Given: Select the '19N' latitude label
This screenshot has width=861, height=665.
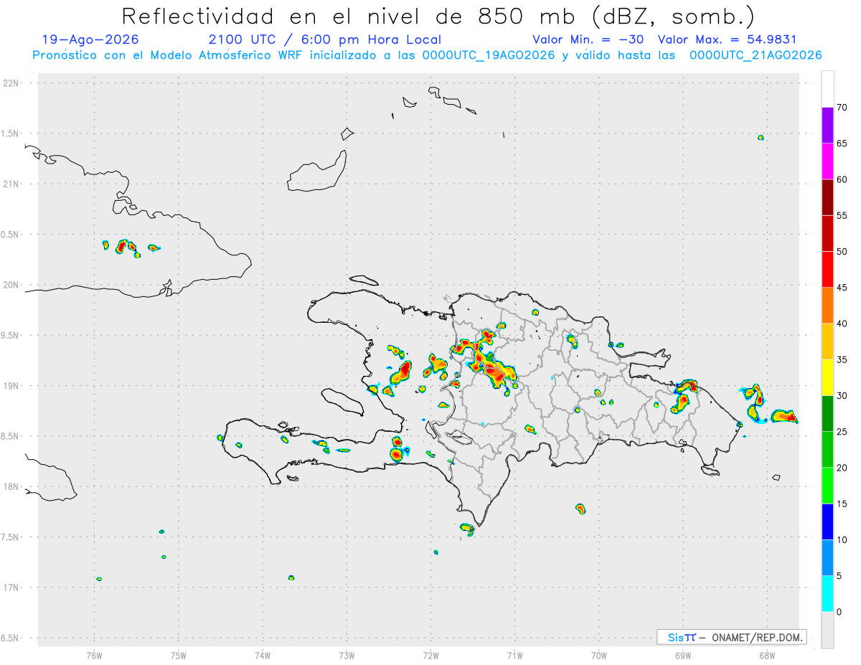Looking at the screenshot, I should pyautogui.click(x=11, y=386).
